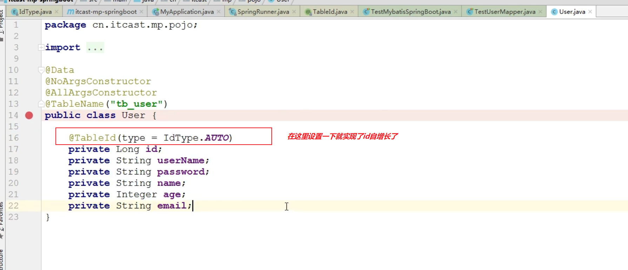Screen dimensions: 628x270
Task: Click the Maven icon on itcast-mp-springboot tab
Action: click(x=71, y=12)
